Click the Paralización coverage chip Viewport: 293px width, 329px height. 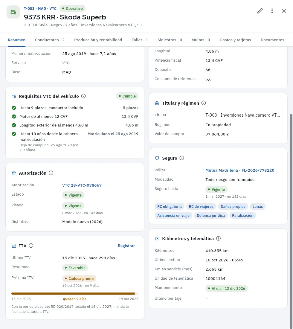(243, 215)
